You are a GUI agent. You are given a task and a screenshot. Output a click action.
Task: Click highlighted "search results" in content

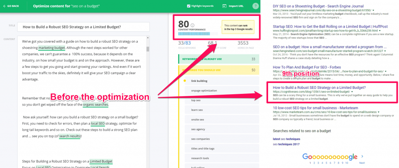(70, 136)
